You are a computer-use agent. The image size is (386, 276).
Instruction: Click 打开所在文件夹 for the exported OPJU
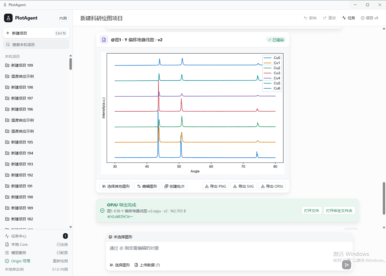click(339, 211)
